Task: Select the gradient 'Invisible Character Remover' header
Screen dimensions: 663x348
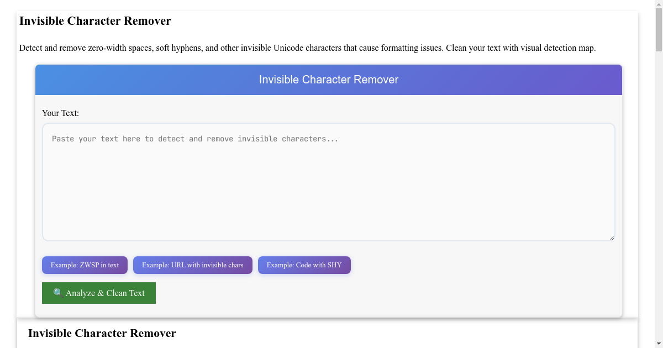Action: point(329,80)
